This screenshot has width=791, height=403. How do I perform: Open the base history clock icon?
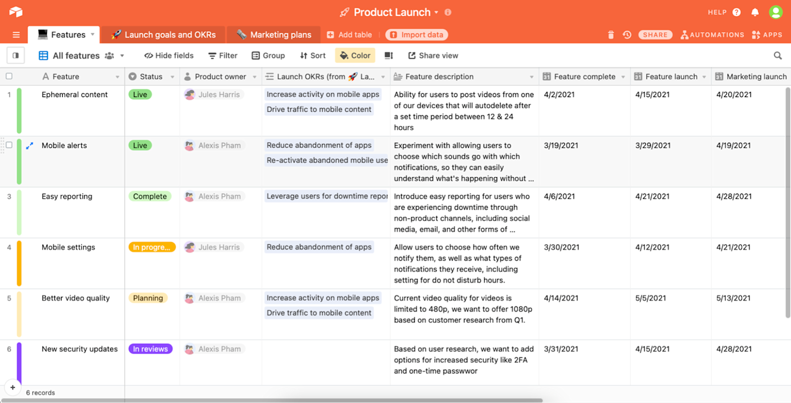(627, 35)
